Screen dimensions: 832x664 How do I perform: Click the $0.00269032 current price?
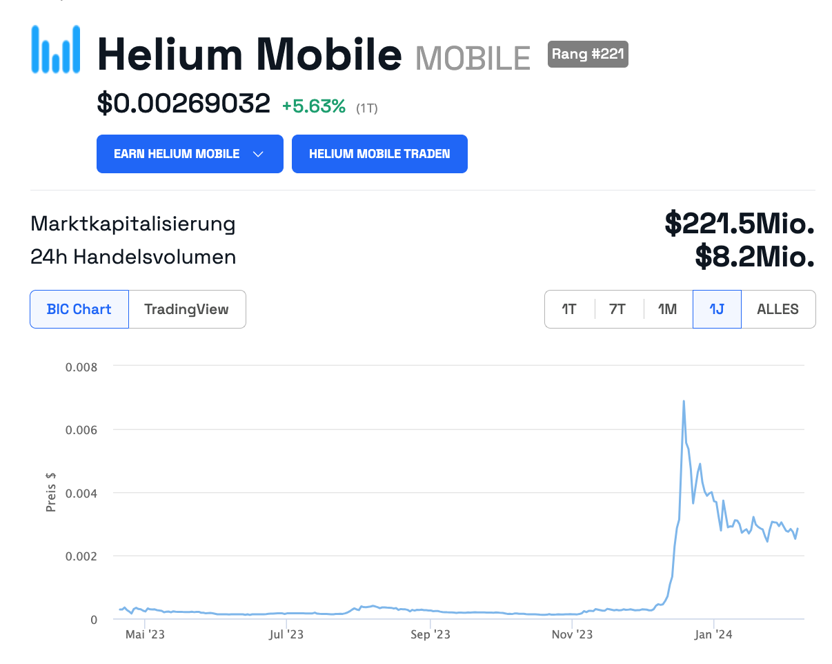(x=184, y=104)
